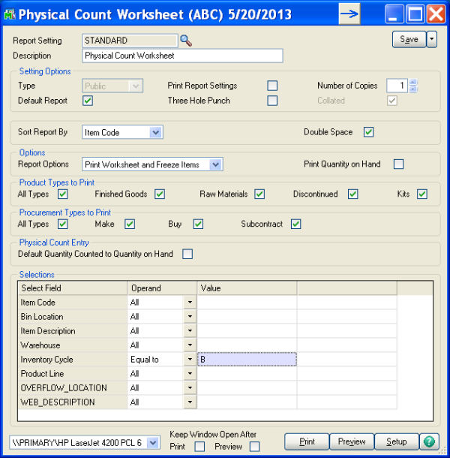This screenshot has width=450, height=458.
Task: Open the Warehouse operand dropdown
Action: [x=190, y=345]
